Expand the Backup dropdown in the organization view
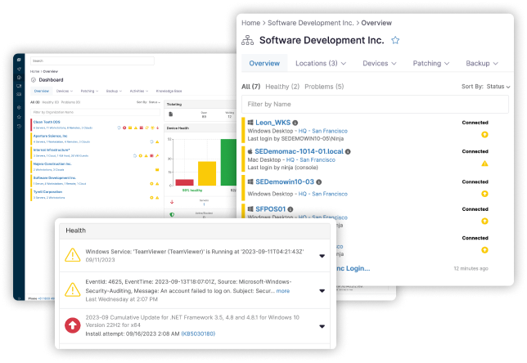Screen dimensions: 527x363 pyautogui.click(x=482, y=64)
